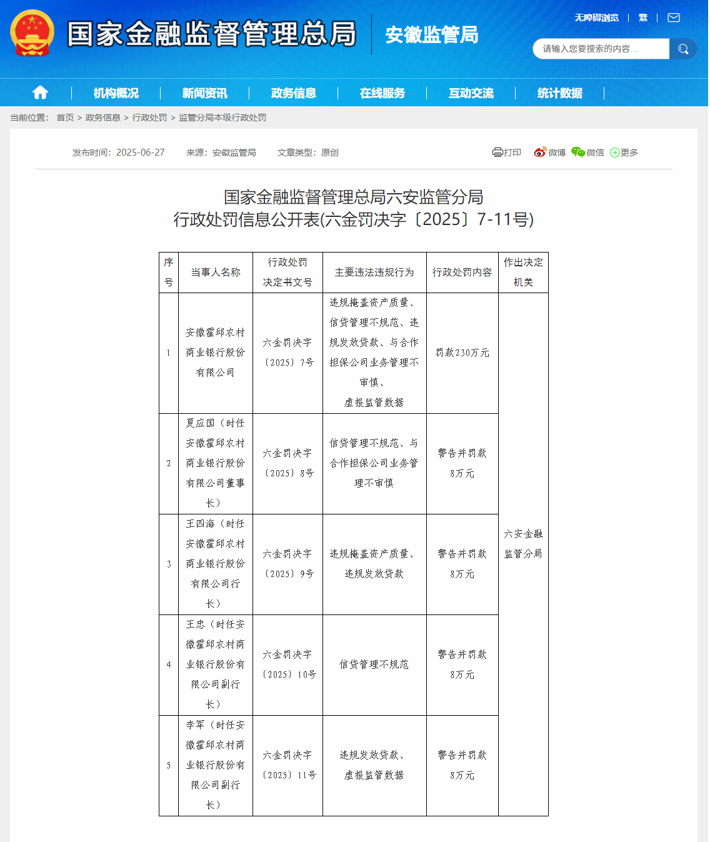Open the 新闻资讯 menu
The height and width of the screenshot is (842, 710).
(x=205, y=93)
